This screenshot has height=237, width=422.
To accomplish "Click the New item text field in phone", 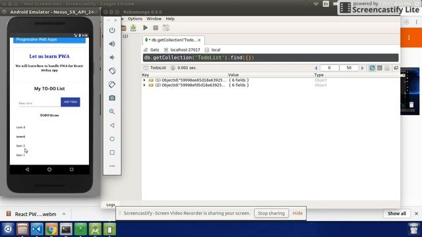I will (39, 103).
